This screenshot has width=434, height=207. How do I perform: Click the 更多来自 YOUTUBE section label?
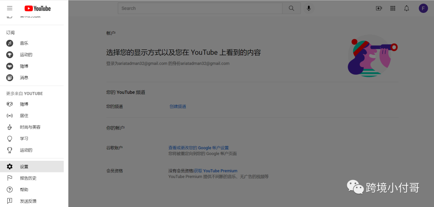point(25,94)
